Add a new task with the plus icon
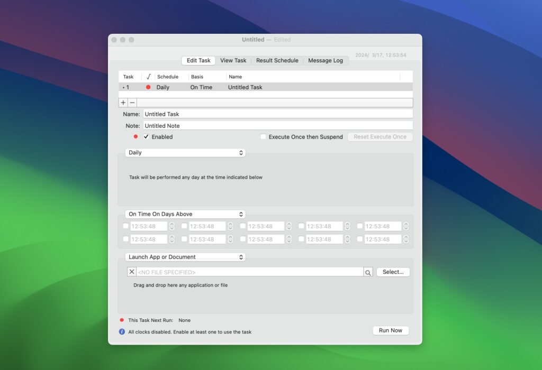 123,103
